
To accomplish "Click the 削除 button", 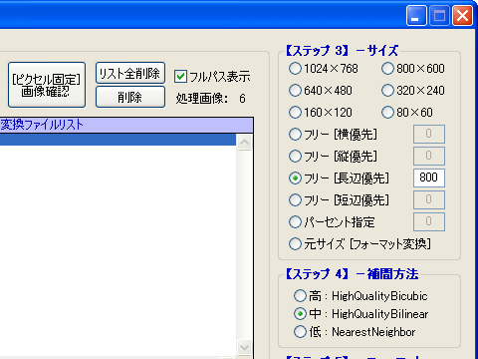I will pyautogui.click(x=130, y=97).
